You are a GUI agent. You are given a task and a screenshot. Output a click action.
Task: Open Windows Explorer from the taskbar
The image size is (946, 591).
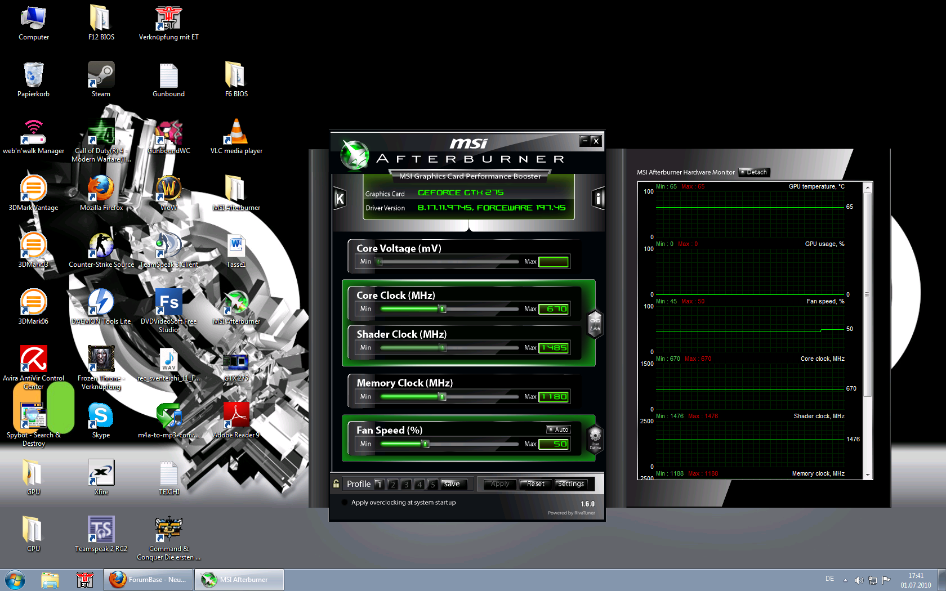pos(50,580)
